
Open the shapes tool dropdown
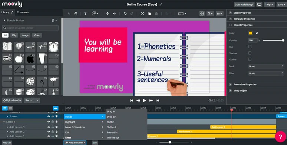[95, 14]
